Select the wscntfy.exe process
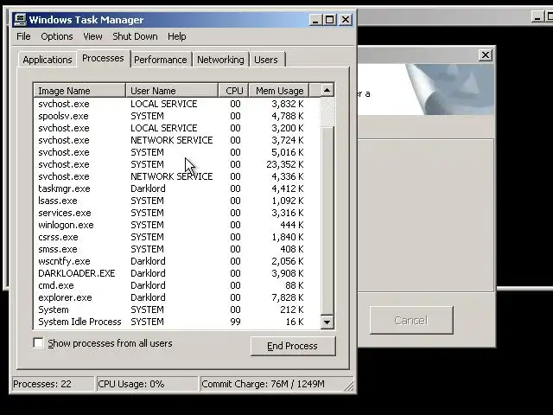The width and height of the screenshot is (553, 415). [x=177, y=261]
